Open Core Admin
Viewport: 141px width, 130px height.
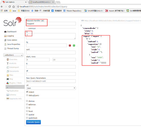coord(10,40)
